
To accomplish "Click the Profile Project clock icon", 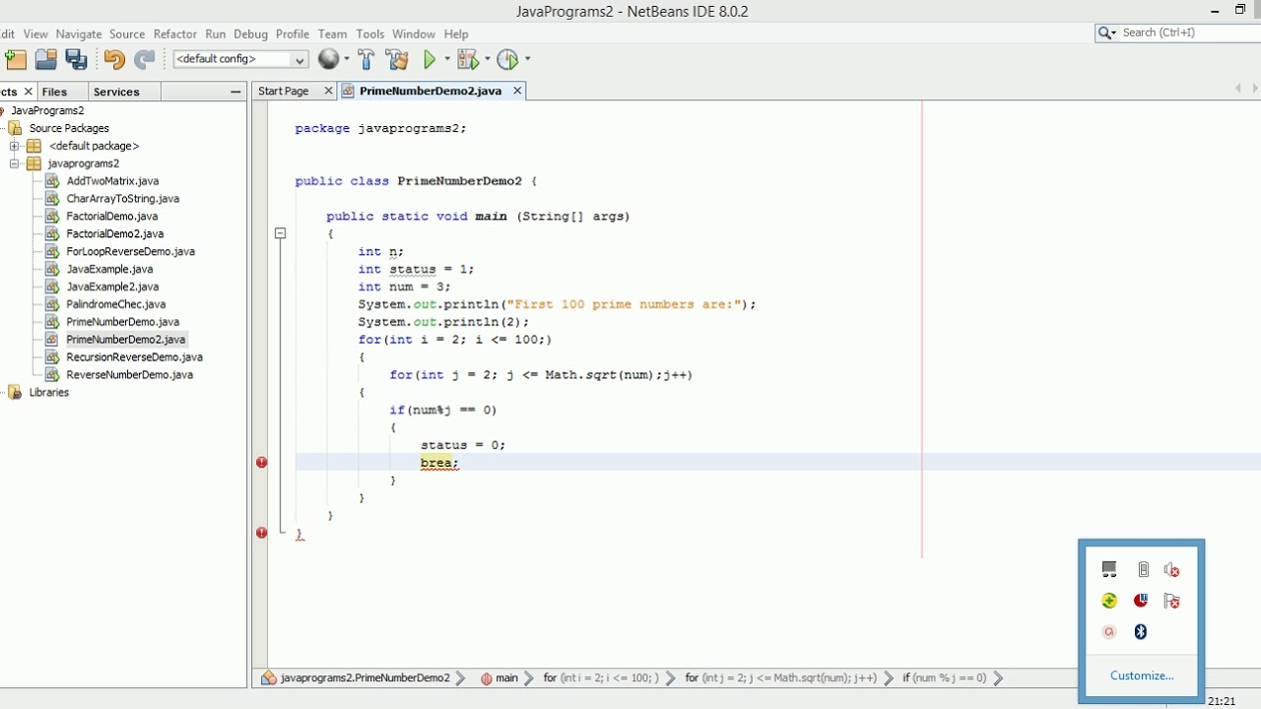I will click(x=507, y=59).
